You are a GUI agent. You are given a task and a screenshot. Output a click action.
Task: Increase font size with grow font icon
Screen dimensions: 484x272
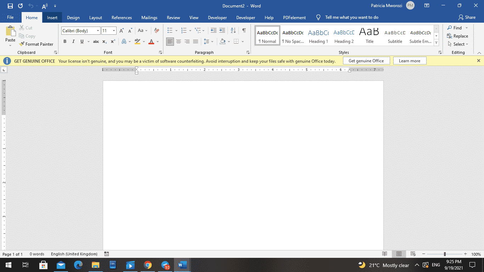tap(122, 30)
